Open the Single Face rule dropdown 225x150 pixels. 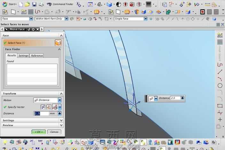click(x=145, y=19)
